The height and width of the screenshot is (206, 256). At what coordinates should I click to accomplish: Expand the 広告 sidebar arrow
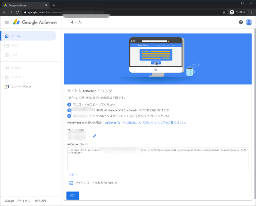pyautogui.click(x=3, y=45)
